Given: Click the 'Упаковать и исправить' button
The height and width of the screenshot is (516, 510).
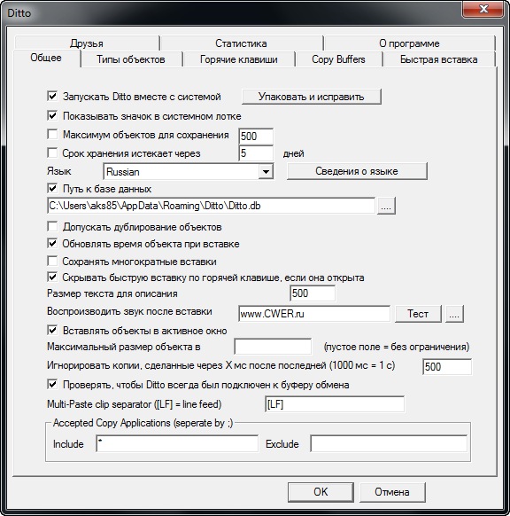Looking at the screenshot, I should pos(311,97).
